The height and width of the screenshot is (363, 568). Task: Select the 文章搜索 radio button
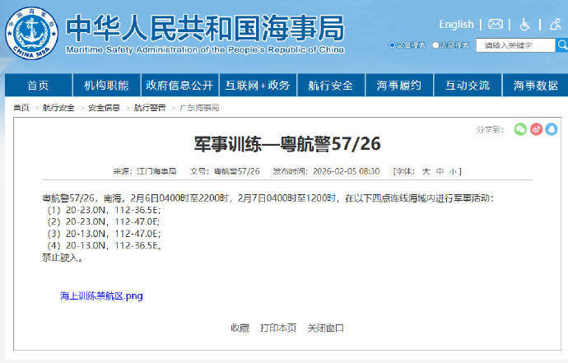pyautogui.click(x=391, y=45)
